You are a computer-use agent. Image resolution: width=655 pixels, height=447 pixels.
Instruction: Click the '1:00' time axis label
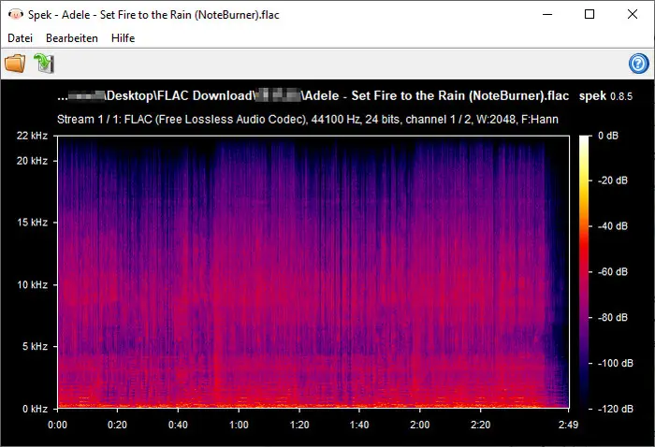click(x=239, y=425)
